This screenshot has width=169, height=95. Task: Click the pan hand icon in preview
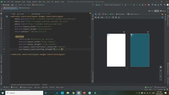[x=161, y=67]
